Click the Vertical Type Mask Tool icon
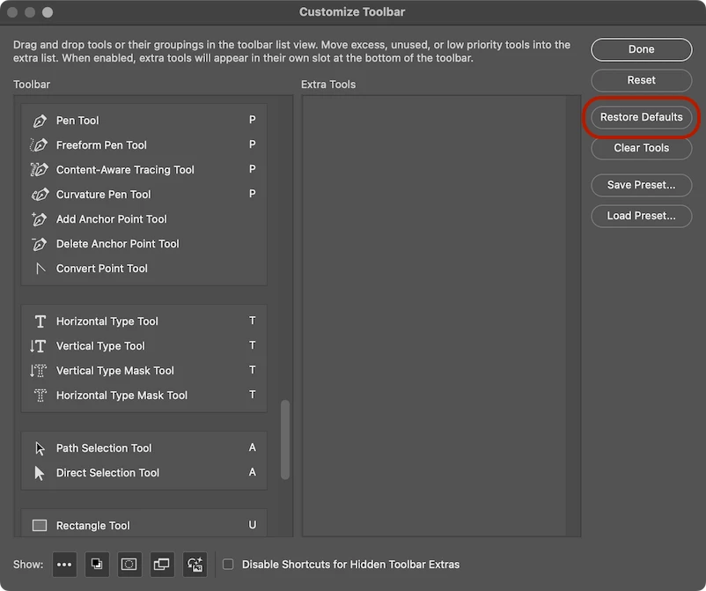This screenshot has width=706, height=591. pos(38,371)
